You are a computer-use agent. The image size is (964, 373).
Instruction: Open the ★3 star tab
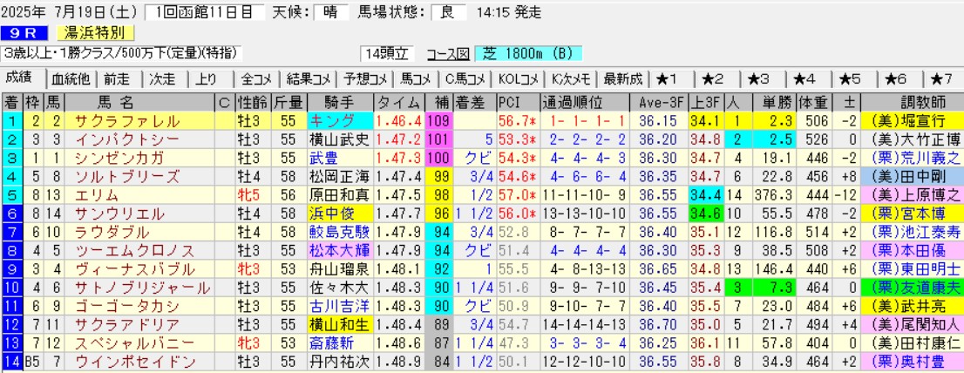762,78
